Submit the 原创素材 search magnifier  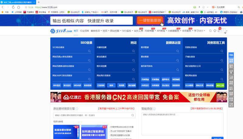[x=133, y=115]
